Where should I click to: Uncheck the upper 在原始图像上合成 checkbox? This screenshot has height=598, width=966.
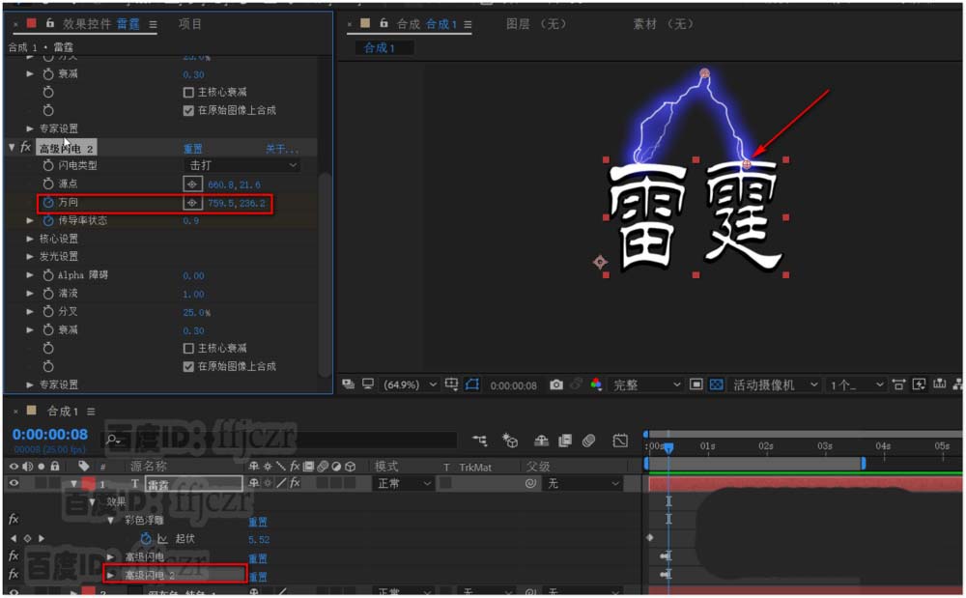pos(188,111)
